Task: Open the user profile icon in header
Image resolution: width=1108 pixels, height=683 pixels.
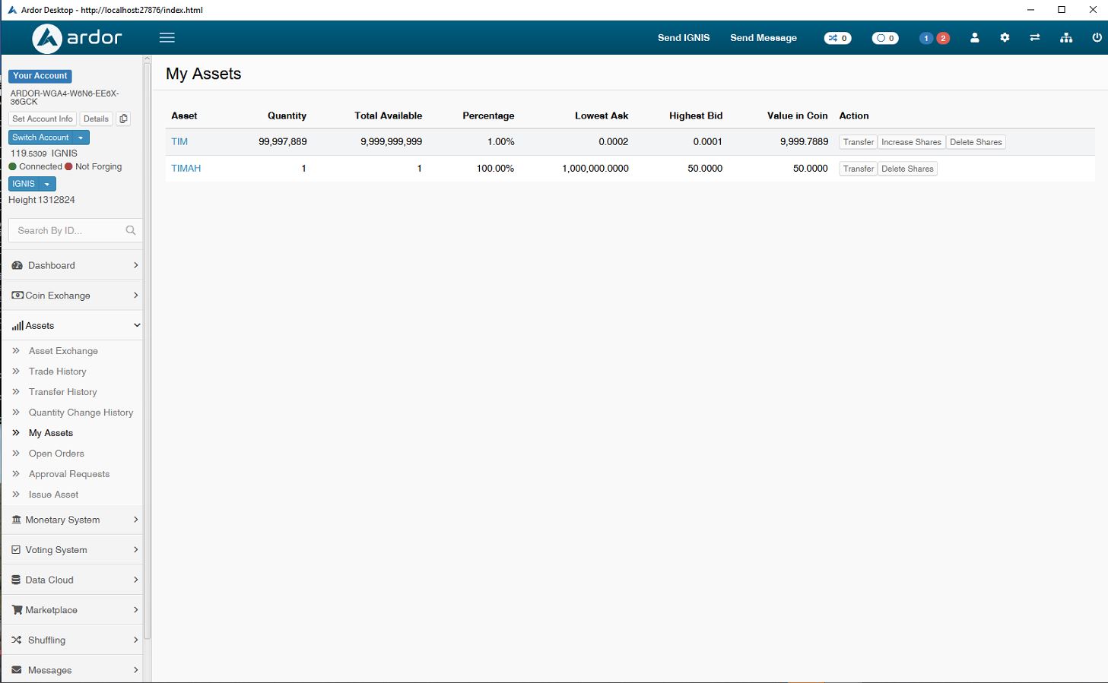Action: tap(974, 38)
